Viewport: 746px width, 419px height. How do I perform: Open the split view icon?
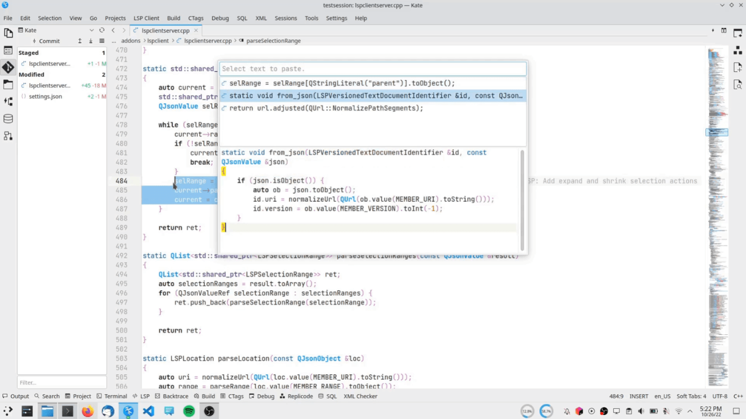click(724, 30)
